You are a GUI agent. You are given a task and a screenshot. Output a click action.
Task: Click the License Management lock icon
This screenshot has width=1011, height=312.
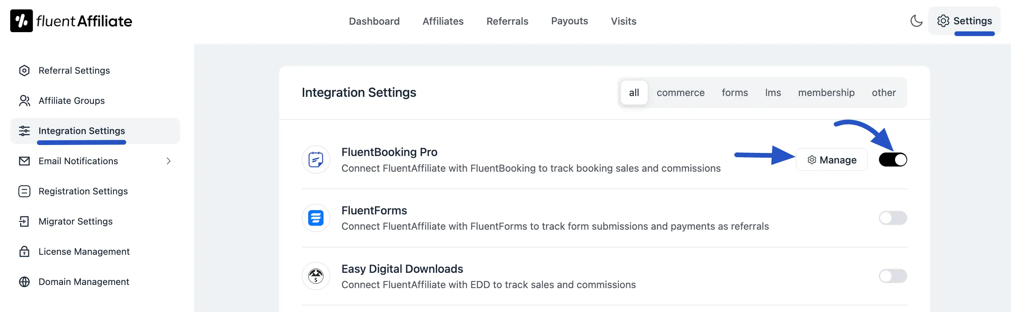pos(24,252)
